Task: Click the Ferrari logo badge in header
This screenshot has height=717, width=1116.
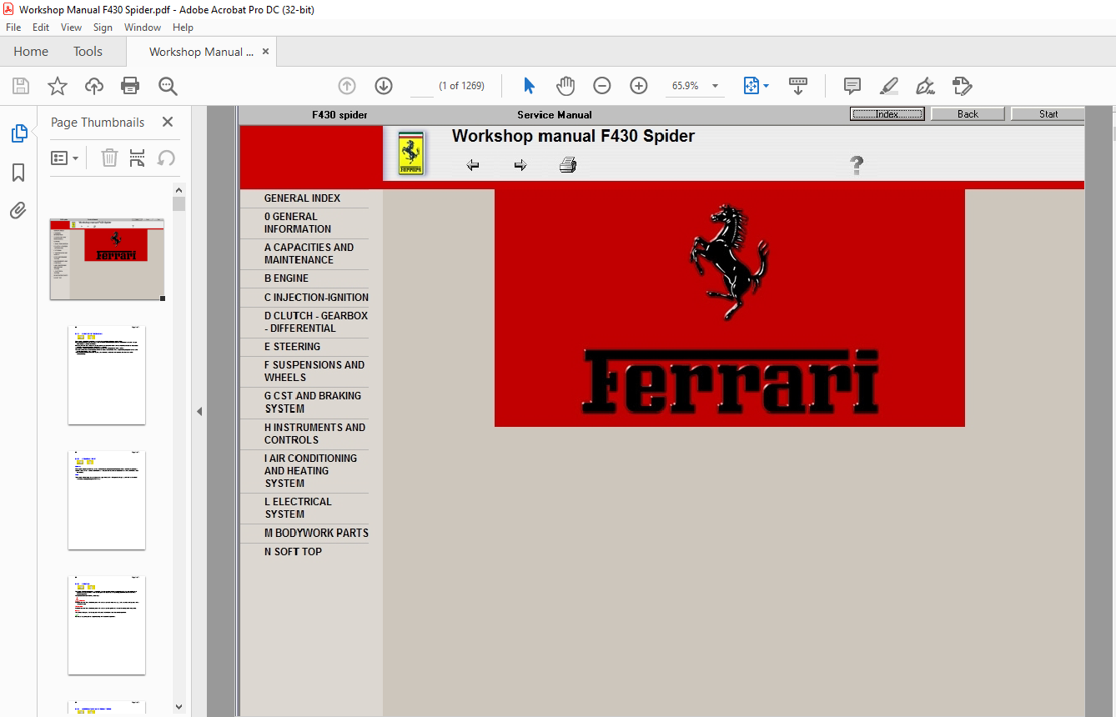Action: point(410,153)
